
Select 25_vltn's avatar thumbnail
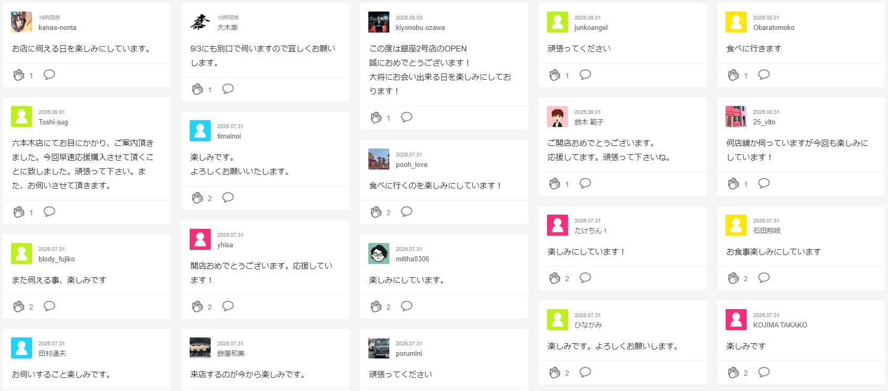tap(736, 117)
